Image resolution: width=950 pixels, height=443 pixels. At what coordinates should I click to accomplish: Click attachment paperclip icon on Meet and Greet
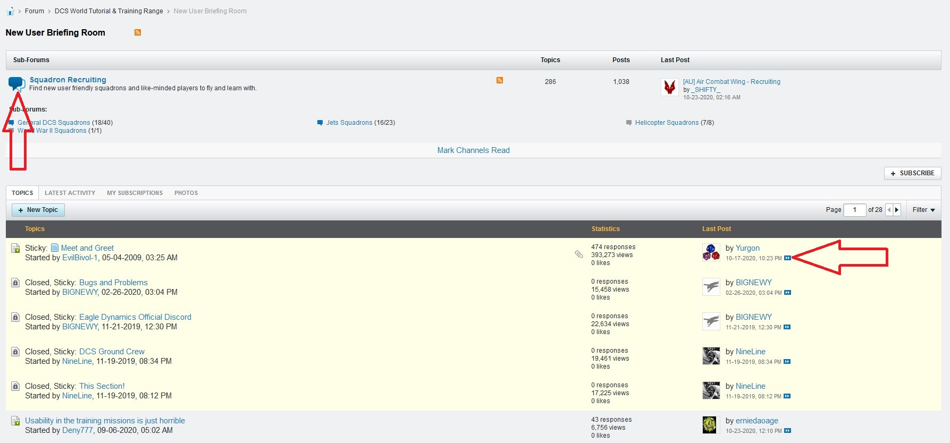[579, 254]
